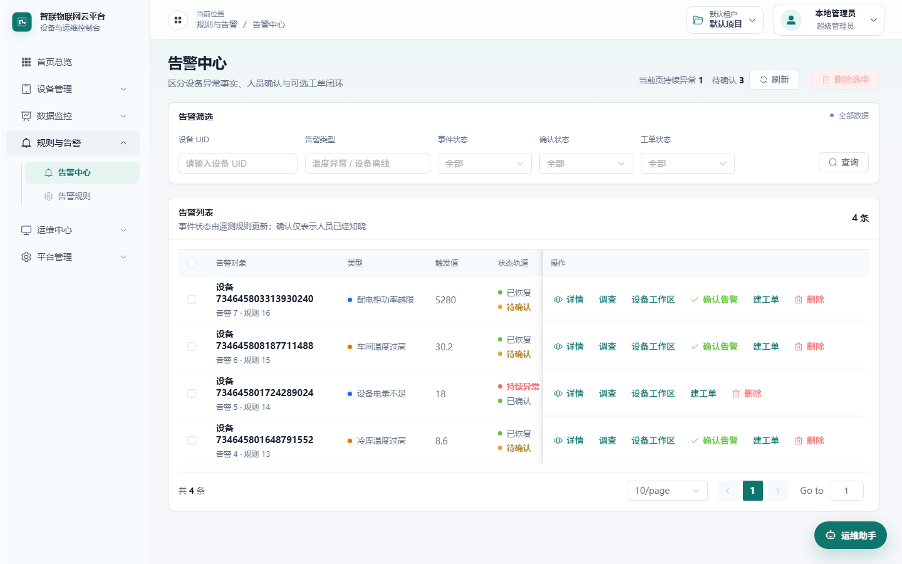Expand the 运维中心 chevron
The height and width of the screenshot is (564, 902).
coord(123,230)
